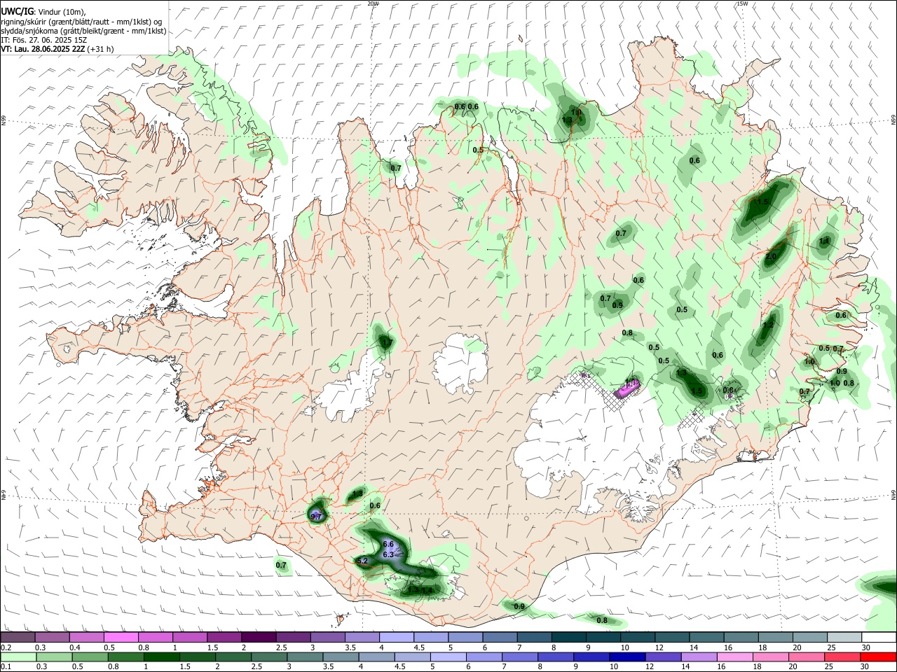
Task: Click the 0.2 legend scale label
Action: coord(6,647)
